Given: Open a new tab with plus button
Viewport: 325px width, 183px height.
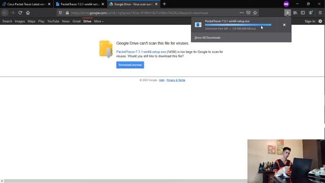Looking at the screenshot, I should coord(165,4).
